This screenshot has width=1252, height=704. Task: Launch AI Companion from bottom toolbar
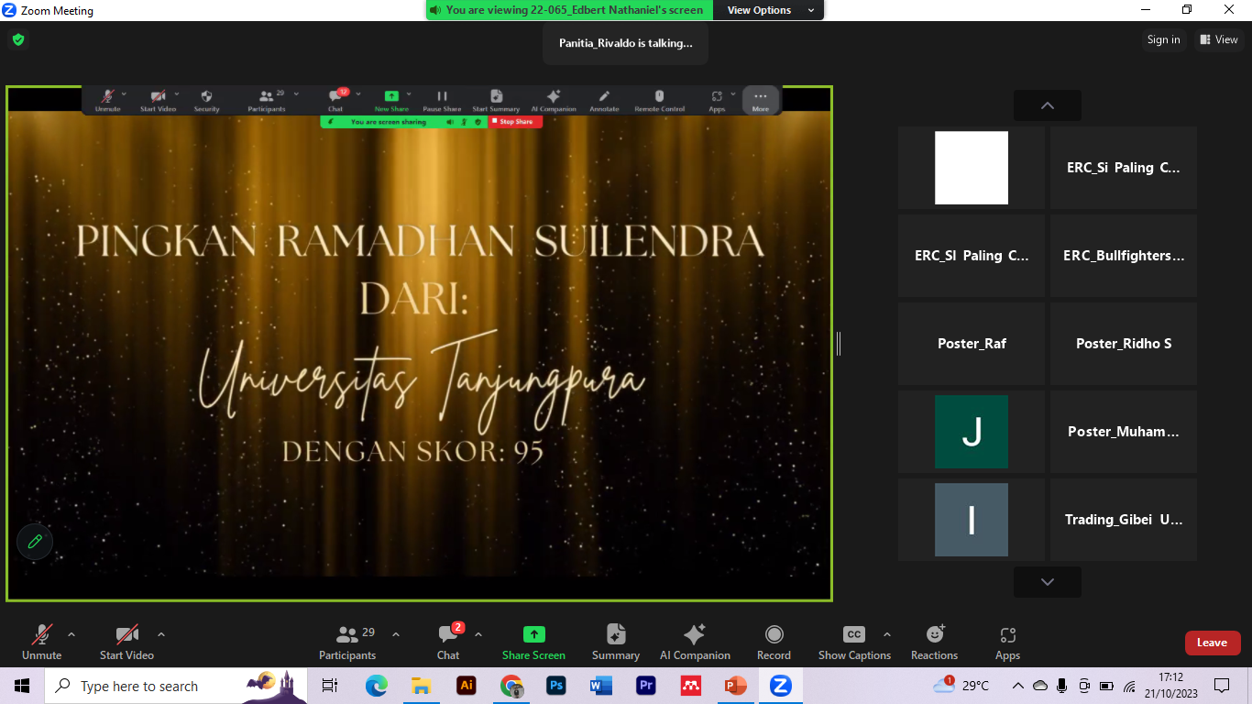(x=695, y=642)
